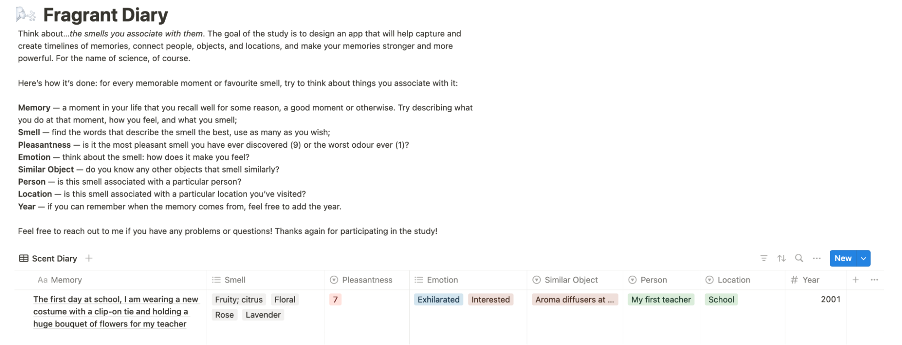Open the sort options icon

pos(782,258)
